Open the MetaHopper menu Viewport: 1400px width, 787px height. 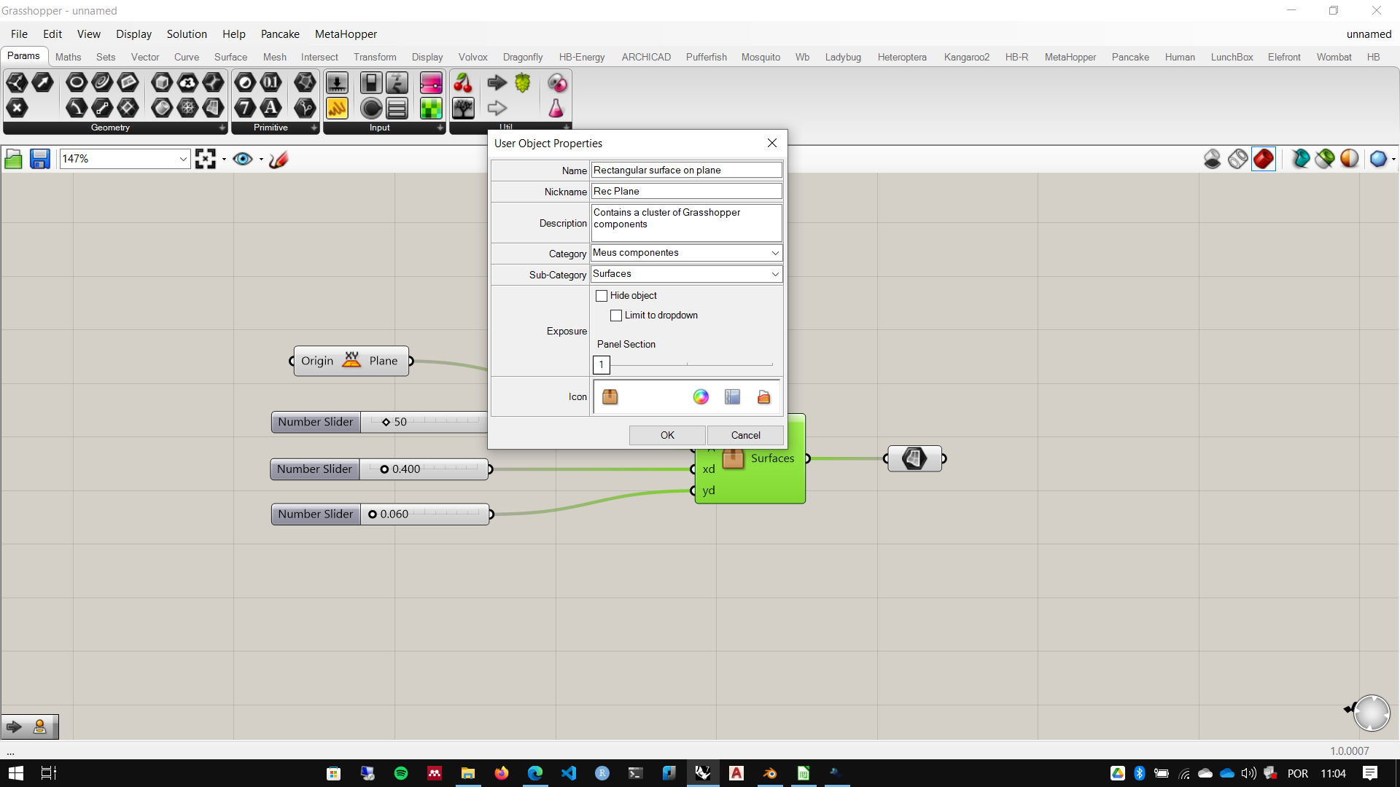coord(346,34)
